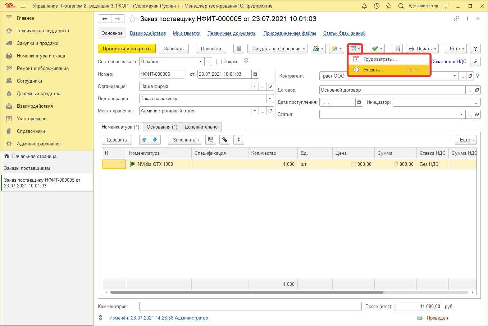
Task: Click the data collection terminal scanner icon
Action: (x=224, y=140)
